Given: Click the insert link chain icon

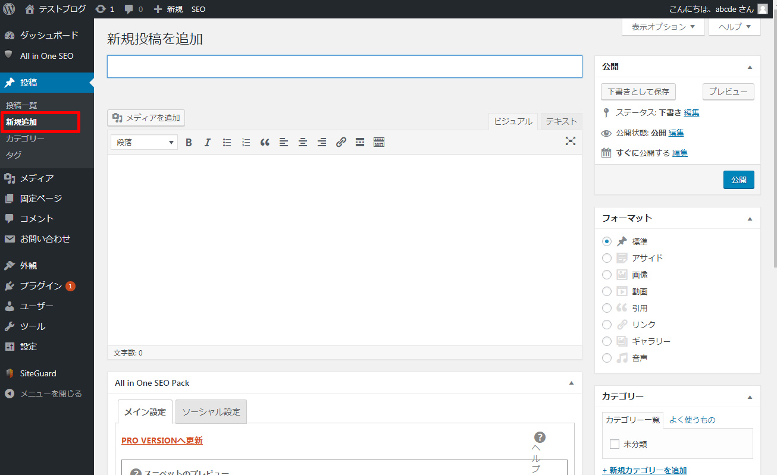Looking at the screenshot, I should coord(341,143).
